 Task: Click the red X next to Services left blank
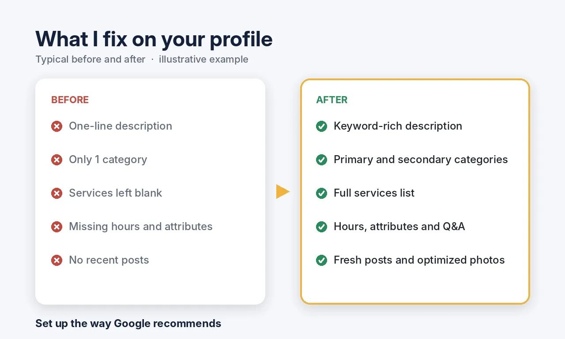(x=56, y=194)
